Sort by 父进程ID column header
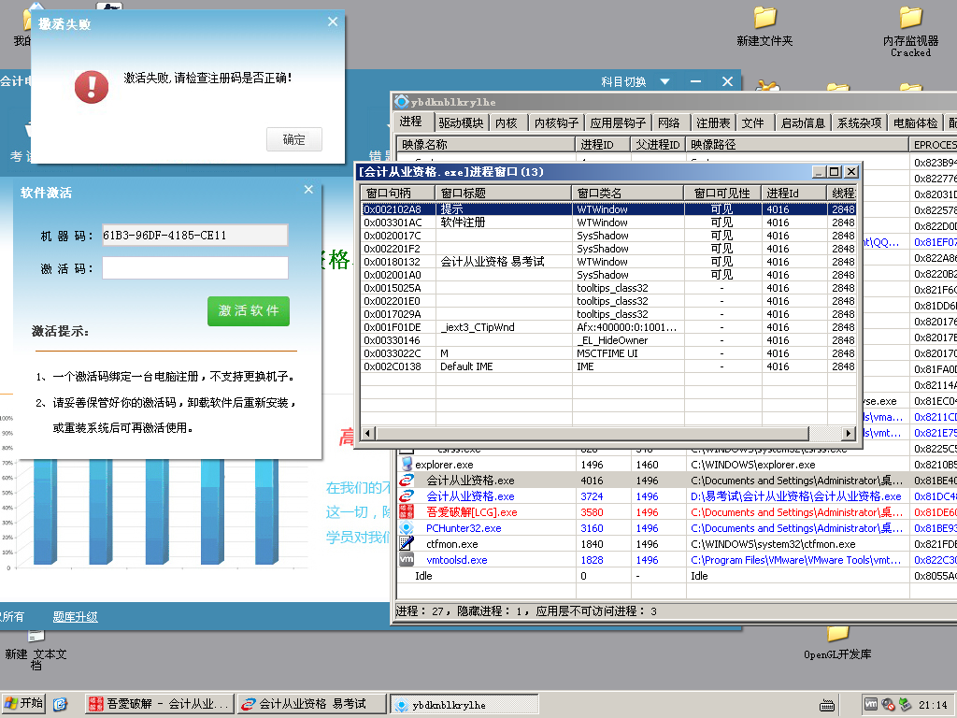 pyautogui.click(x=657, y=145)
